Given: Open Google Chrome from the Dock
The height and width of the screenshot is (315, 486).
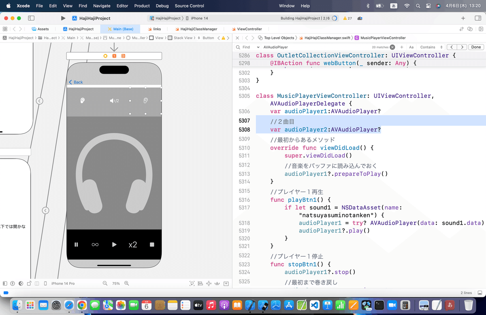Looking at the screenshot, I should tap(82, 305).
